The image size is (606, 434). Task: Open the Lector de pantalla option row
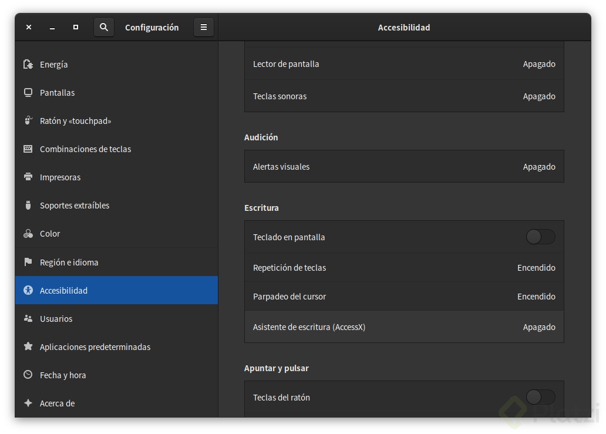coord(404,64)
